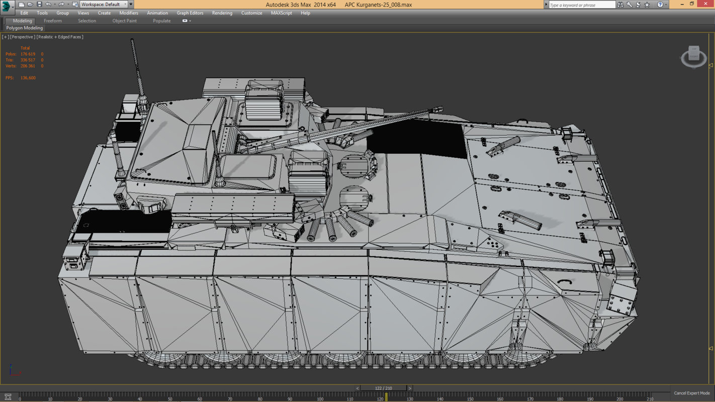
Task: Open the 3ds Max application menu logo
Action: (7, 6)
